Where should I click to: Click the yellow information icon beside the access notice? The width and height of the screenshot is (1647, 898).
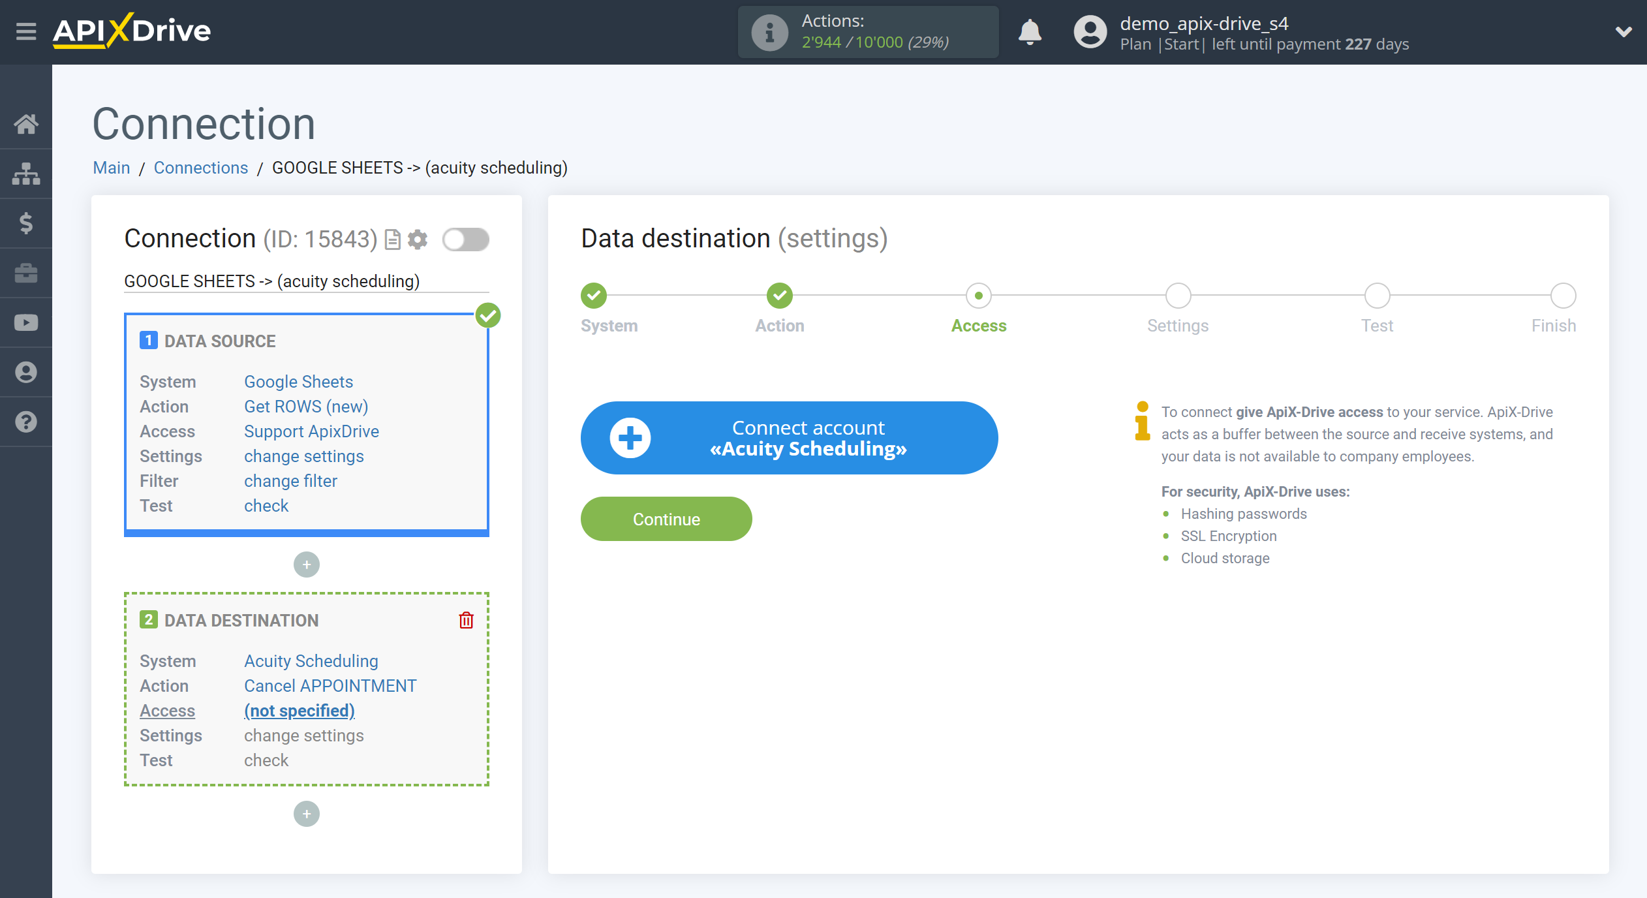[x=1142, y=421]
